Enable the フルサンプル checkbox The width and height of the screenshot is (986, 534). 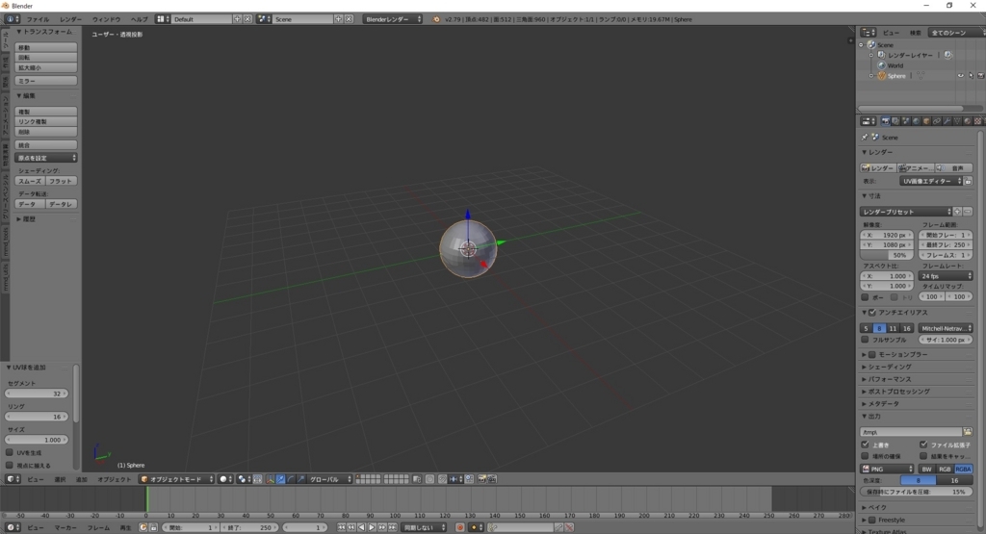click(866, 340)
